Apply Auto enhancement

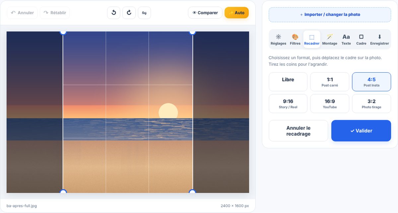point(236,13)
